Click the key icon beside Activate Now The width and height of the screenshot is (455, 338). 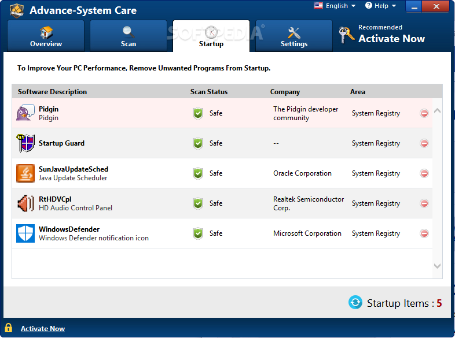click(346, 35)
